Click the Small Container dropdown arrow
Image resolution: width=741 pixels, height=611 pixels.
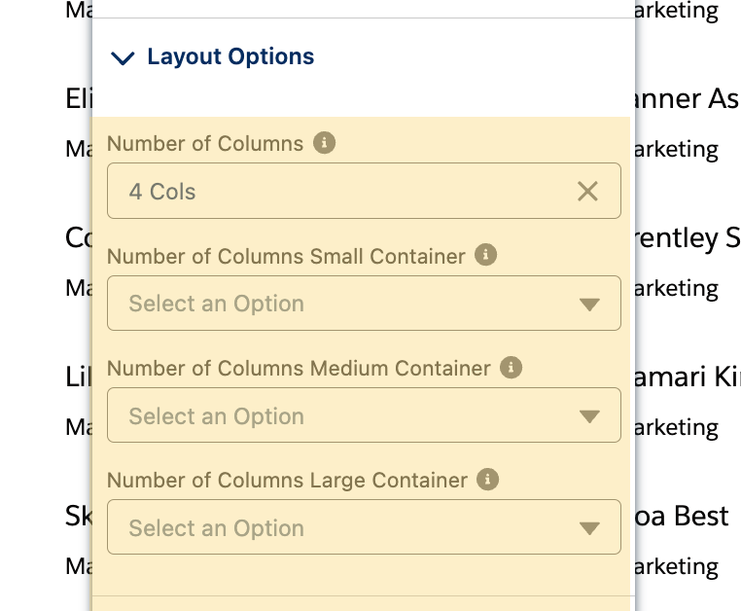(589, 305)
